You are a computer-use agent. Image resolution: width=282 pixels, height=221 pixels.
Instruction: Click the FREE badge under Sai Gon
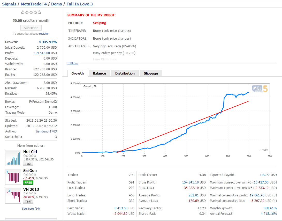[x=28, y=183]
